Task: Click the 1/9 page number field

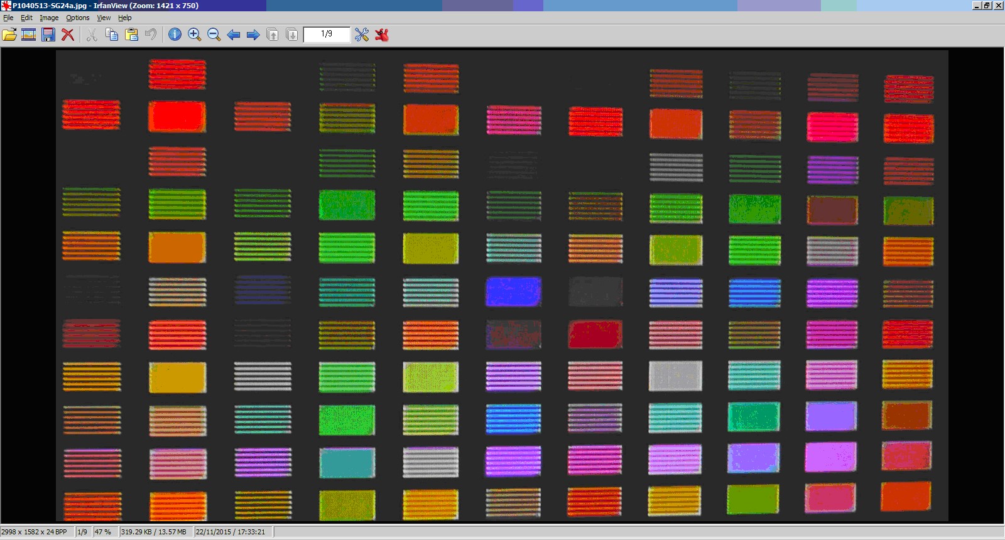Action: tap(327, 34)
